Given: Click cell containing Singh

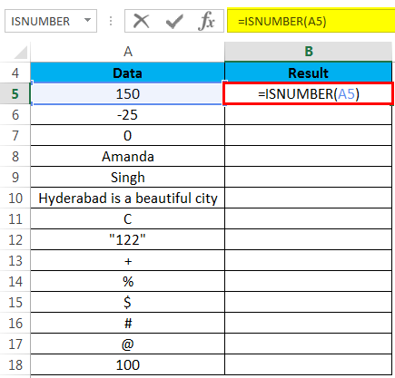Looking at the screenshot, I should pos(128,177).
